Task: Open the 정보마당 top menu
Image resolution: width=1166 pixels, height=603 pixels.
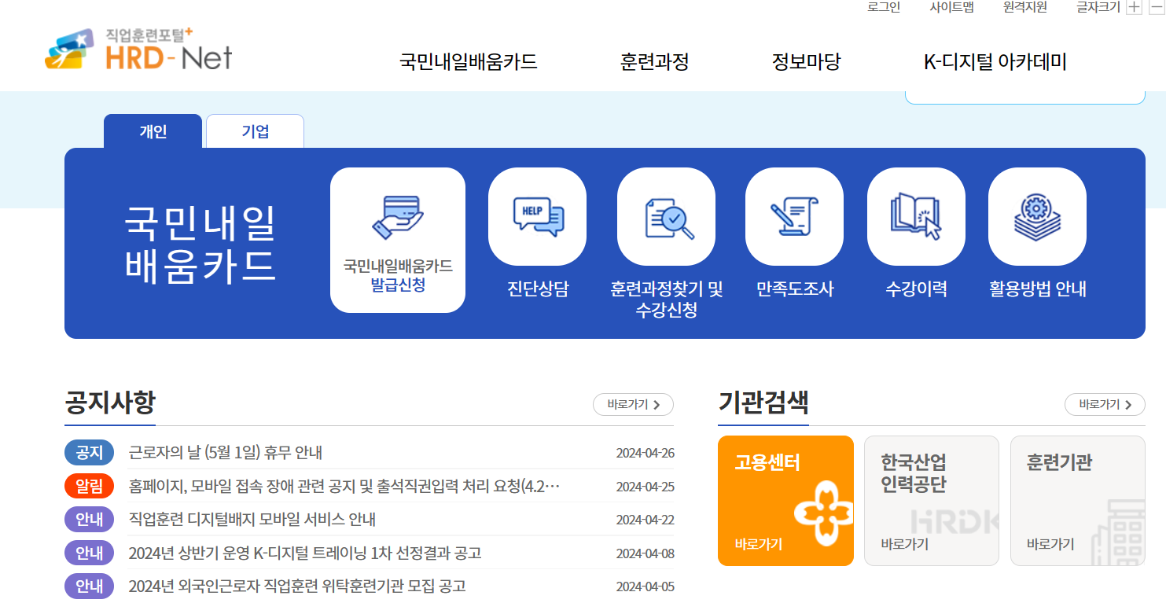Action: pyautogui.click(x=807, y=61)
